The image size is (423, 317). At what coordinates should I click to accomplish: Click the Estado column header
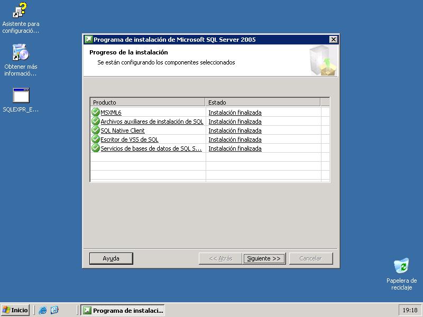(x=263, y=102)
